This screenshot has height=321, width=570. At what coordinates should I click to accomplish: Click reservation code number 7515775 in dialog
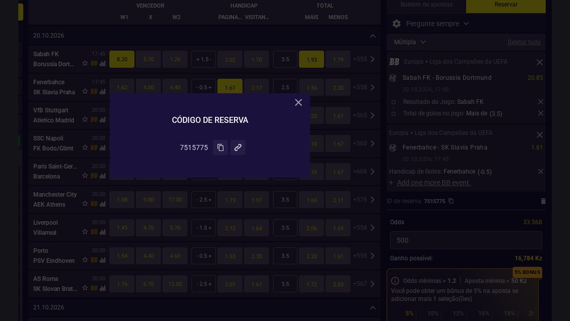coord(194,148)
